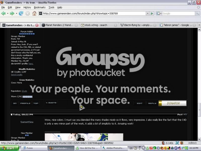Click the search magnifier button

(197, 13)
